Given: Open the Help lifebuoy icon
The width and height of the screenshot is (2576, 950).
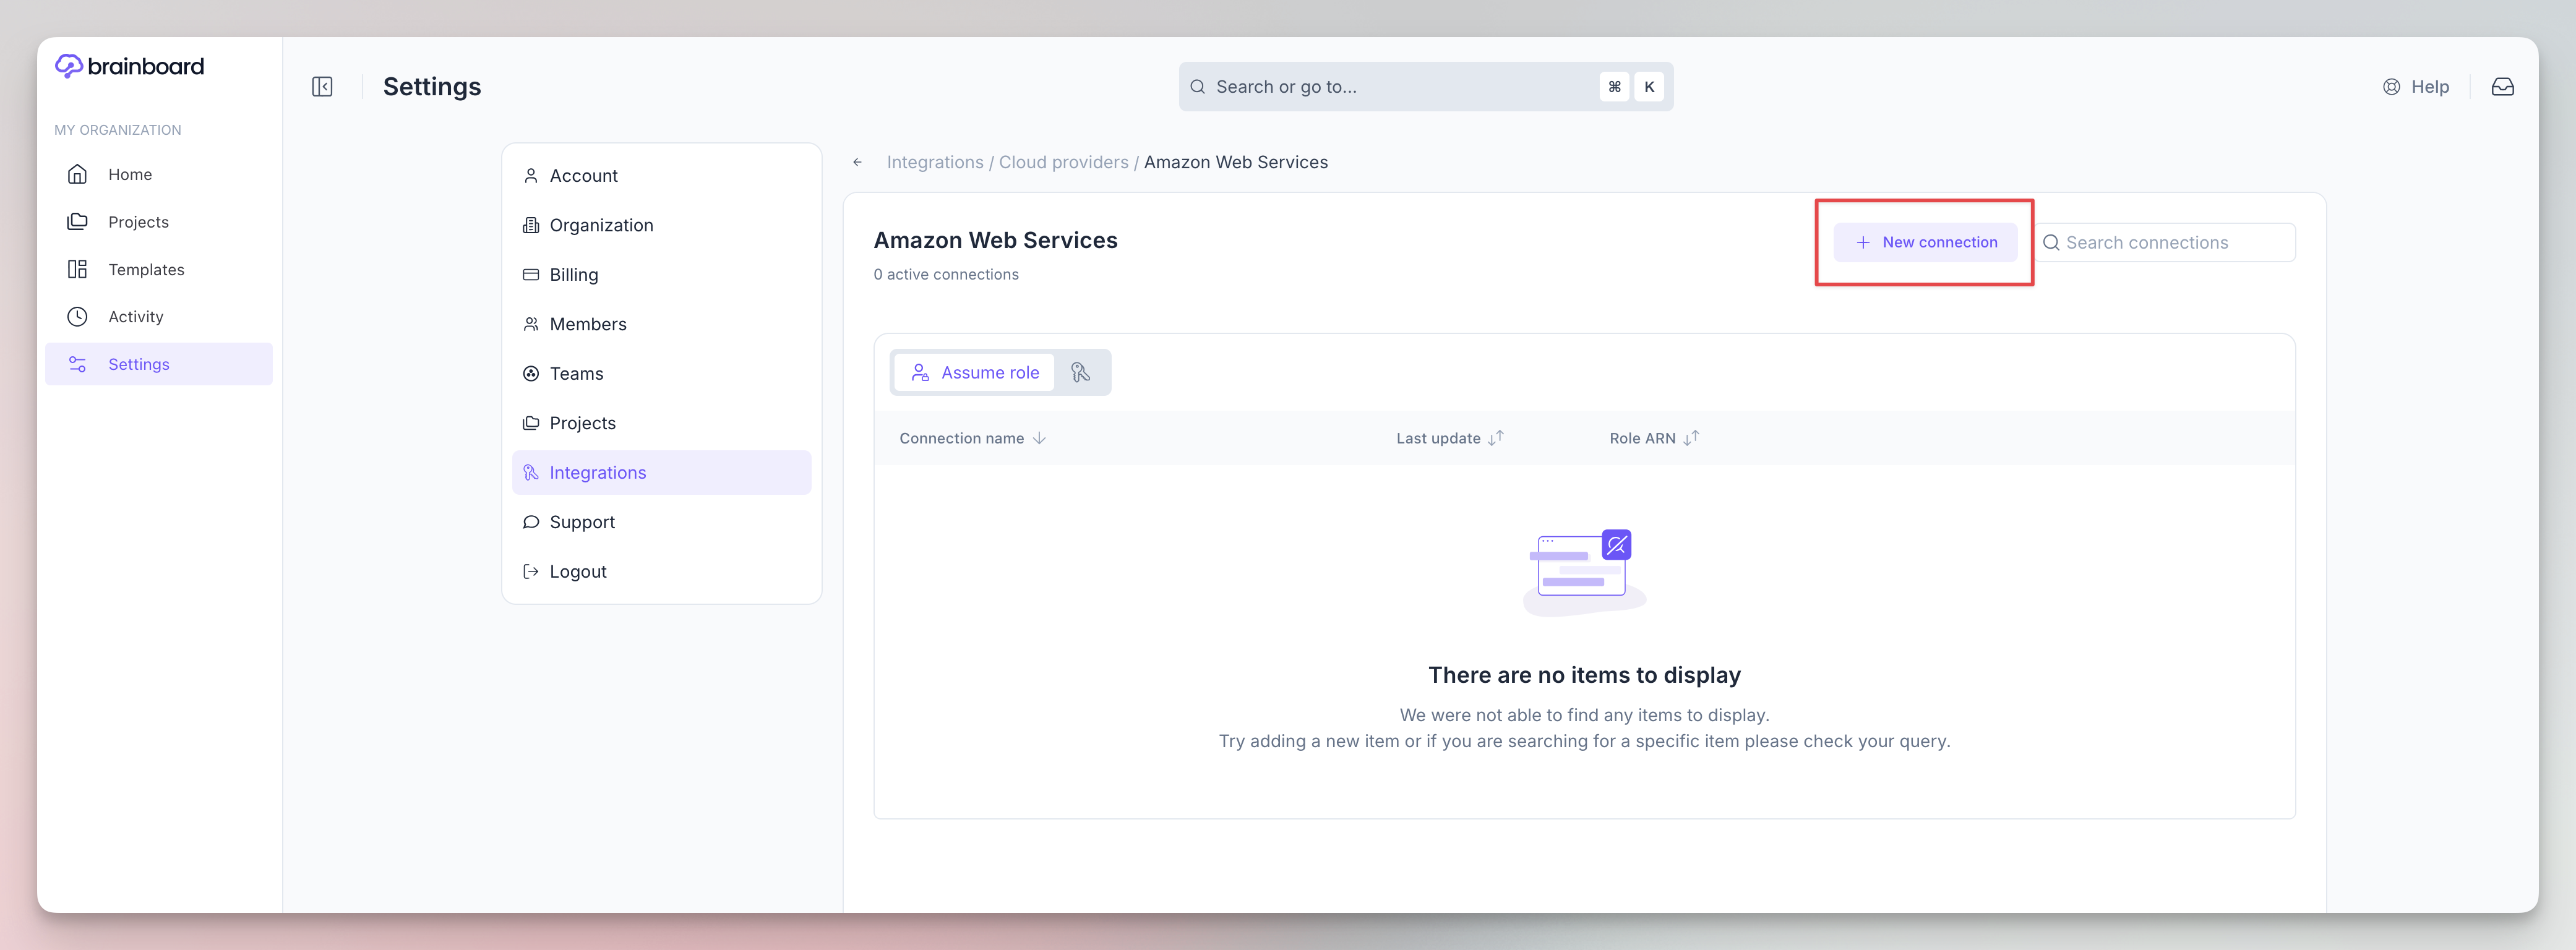Looking at the screenshot, I should 2391,87.
